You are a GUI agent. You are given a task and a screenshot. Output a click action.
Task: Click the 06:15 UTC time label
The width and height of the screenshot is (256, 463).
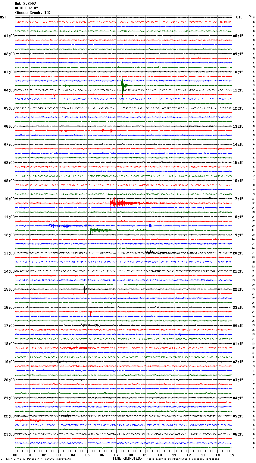coord(238,434)
